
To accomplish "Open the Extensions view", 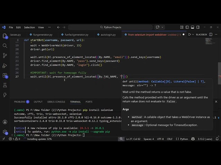I will 5,76.
